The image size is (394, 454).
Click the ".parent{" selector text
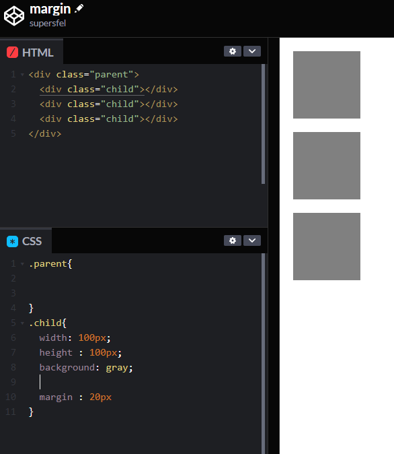[x=50, y=264]
